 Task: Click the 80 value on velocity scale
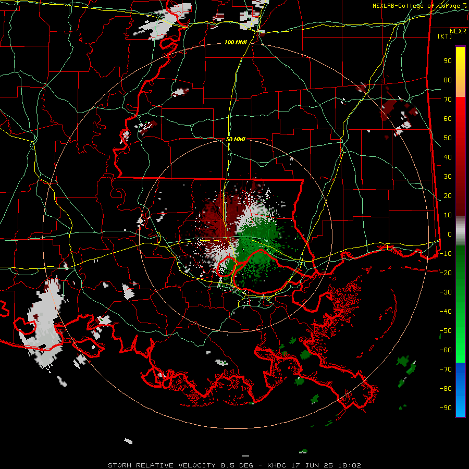tap(448, 80)
